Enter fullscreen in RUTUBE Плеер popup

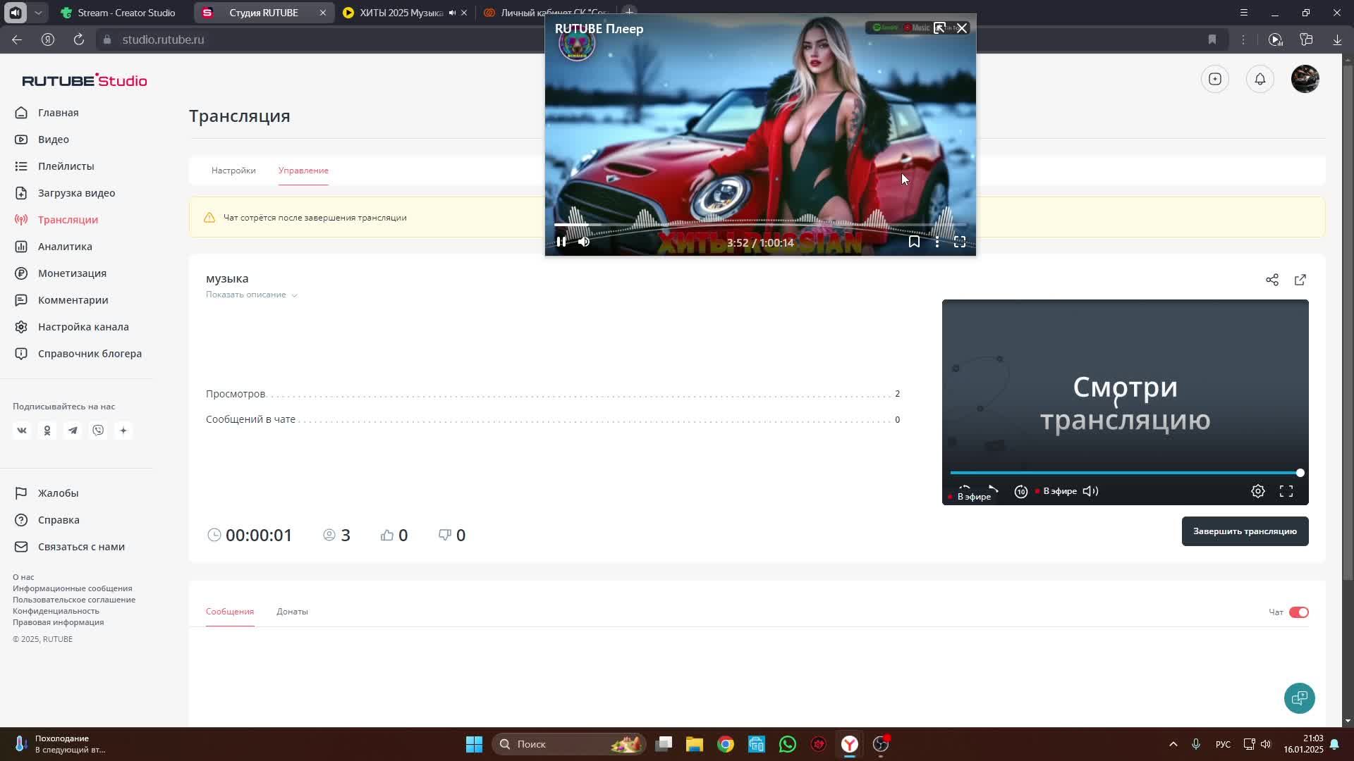[960, 242]
